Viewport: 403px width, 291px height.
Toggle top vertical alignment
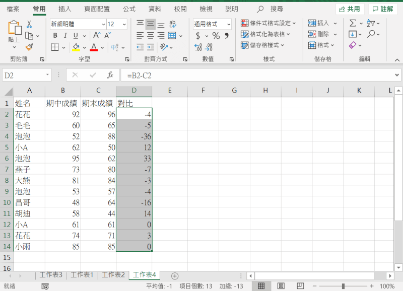pos(140,24)
